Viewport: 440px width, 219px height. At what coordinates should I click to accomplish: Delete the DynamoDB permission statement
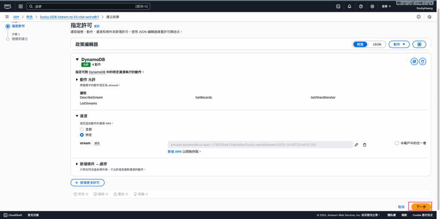[423, 62]
